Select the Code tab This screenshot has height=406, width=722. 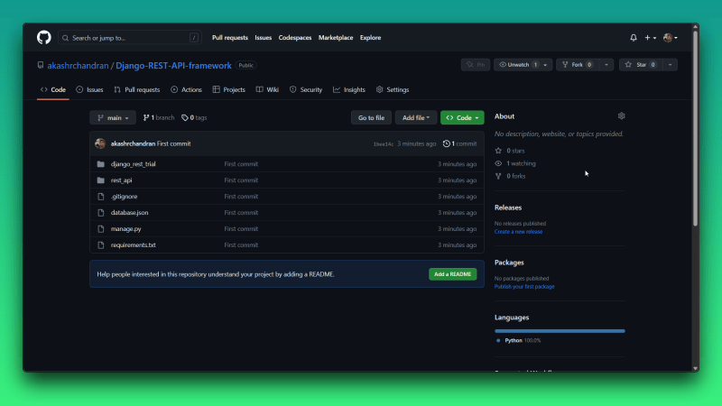pos(53,89)
